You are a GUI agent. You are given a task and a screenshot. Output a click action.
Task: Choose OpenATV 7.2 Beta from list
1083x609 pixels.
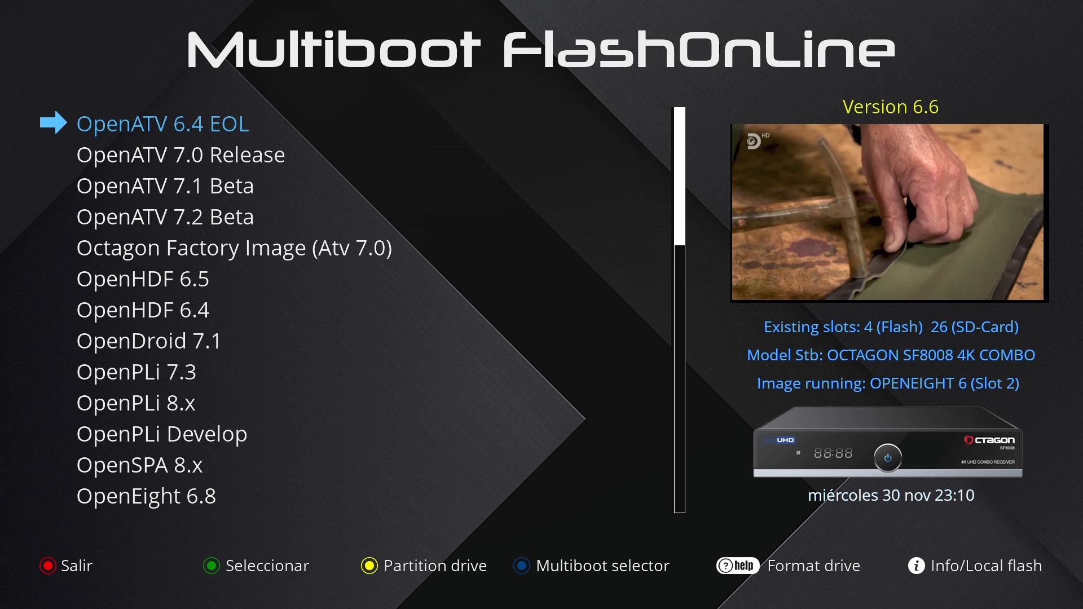click(x=165, y=217)
